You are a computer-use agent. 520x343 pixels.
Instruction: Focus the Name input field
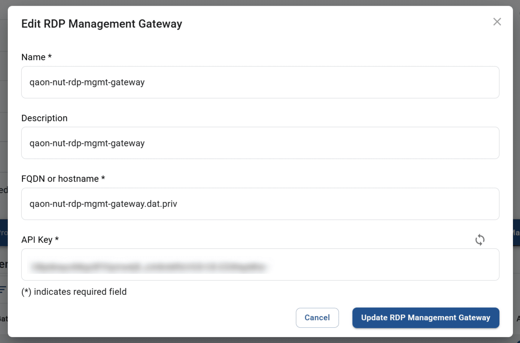260,82
